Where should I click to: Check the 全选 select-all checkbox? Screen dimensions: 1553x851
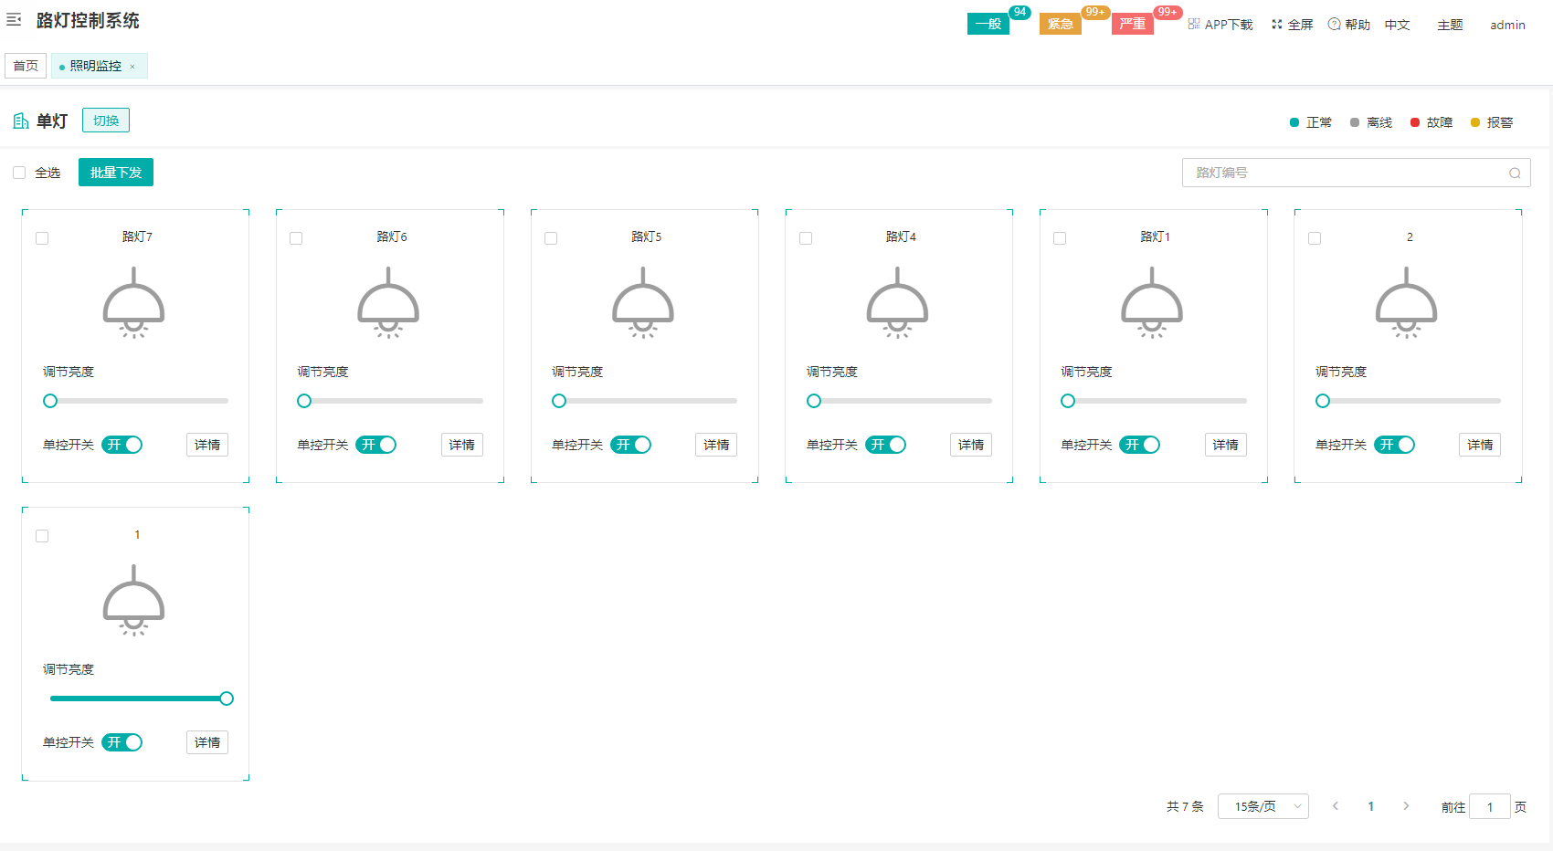click(x=19, y=173)
